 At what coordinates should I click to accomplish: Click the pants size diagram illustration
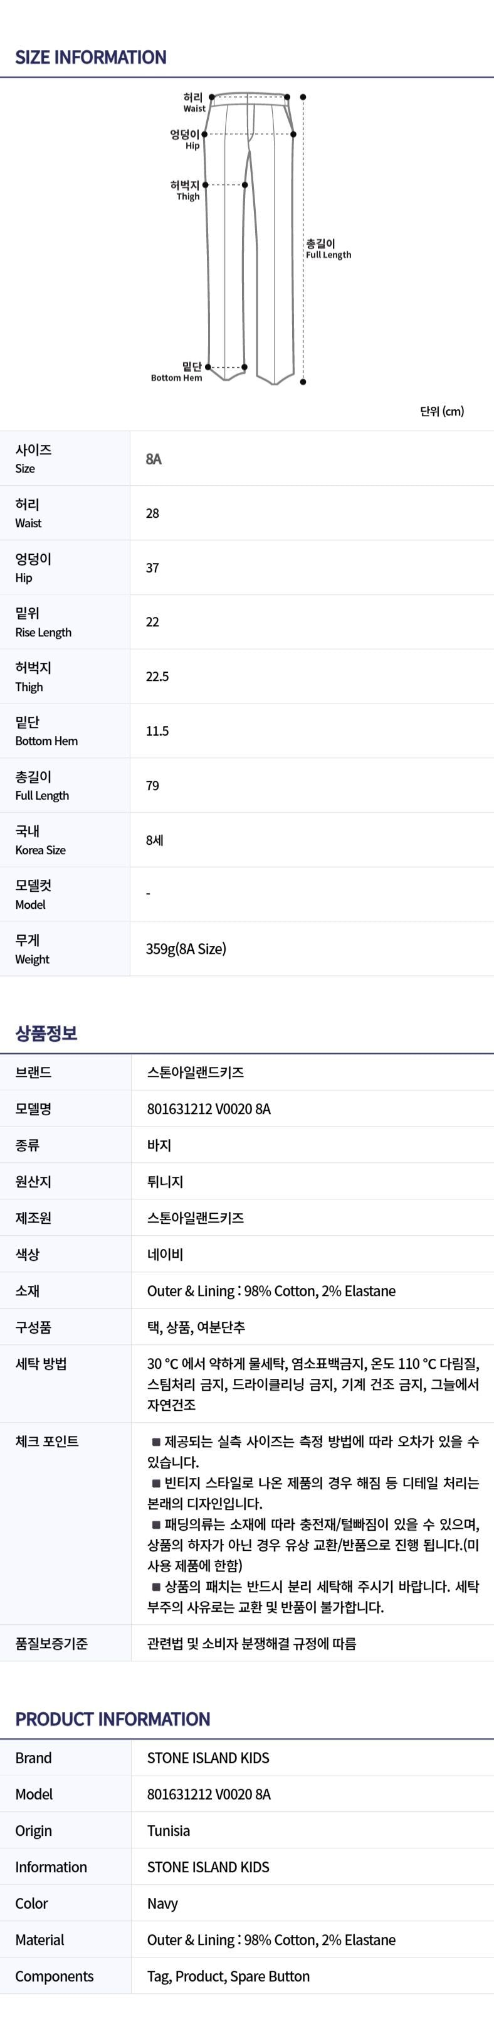251,237
